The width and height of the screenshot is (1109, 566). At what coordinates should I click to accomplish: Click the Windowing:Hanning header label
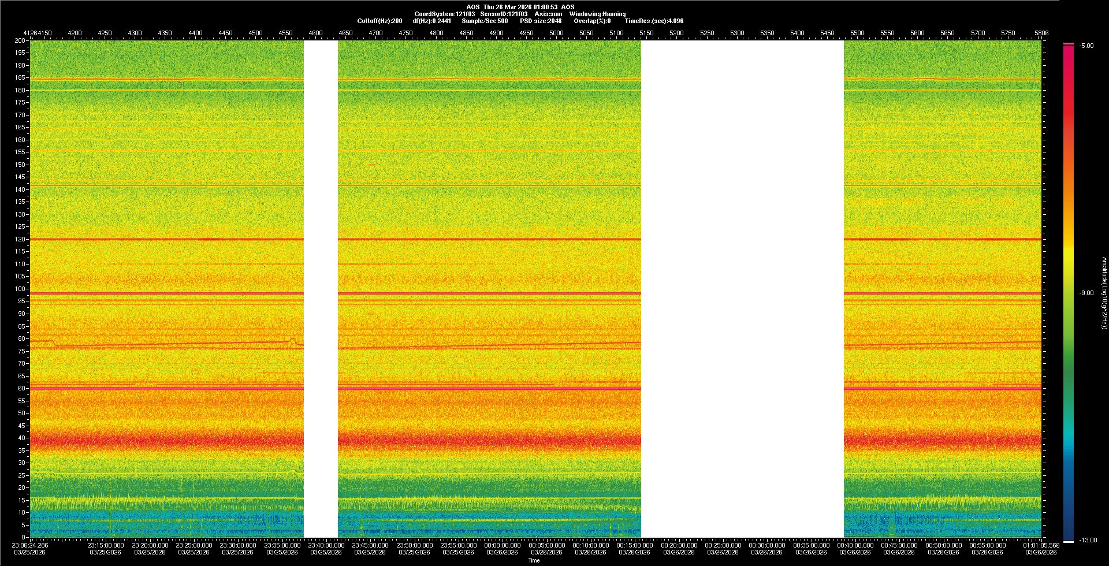click(x=597, y=14)
